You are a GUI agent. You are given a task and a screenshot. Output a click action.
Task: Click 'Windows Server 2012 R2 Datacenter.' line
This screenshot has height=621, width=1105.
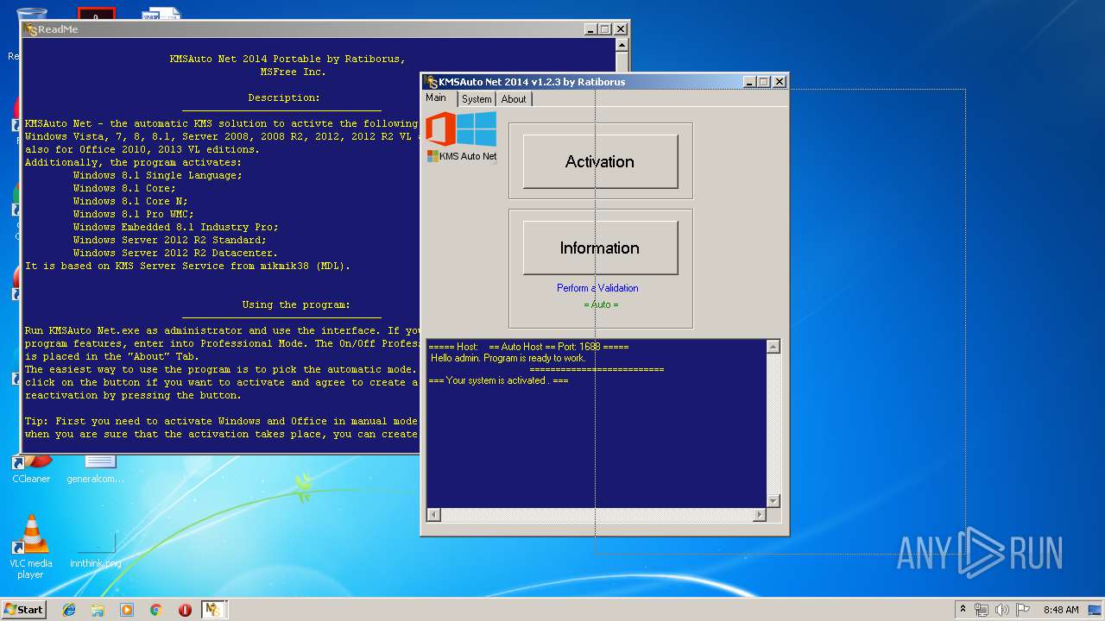coord(175,253)
